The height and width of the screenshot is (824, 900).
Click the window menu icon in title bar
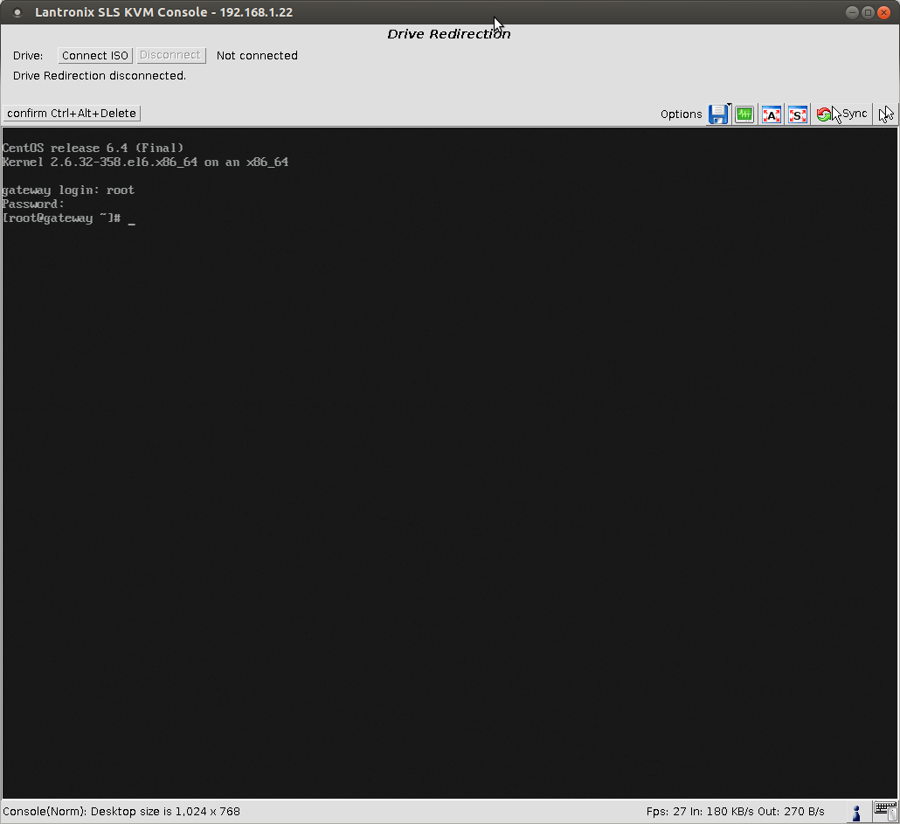(17, 12)
